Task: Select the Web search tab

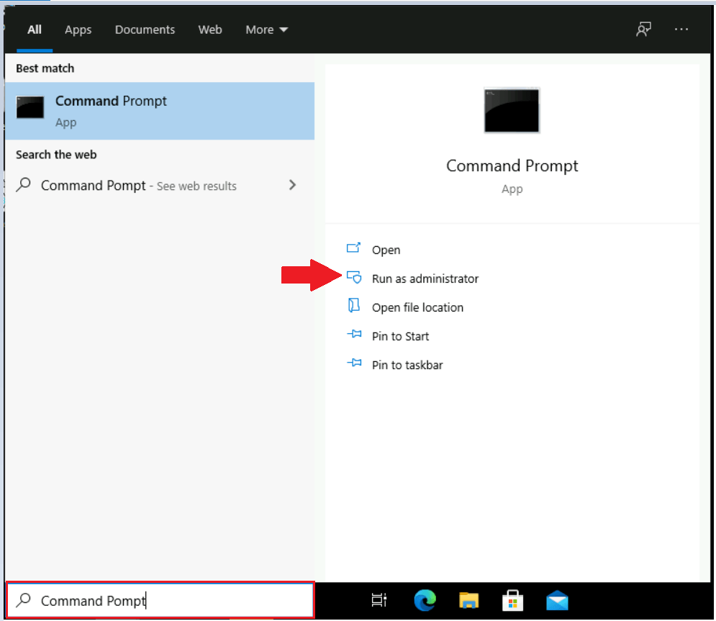Action: click(x=210, y=30)
